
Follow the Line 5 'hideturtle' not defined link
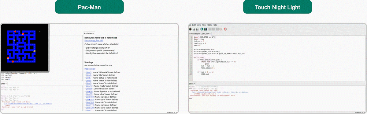[x=89, y=72]
